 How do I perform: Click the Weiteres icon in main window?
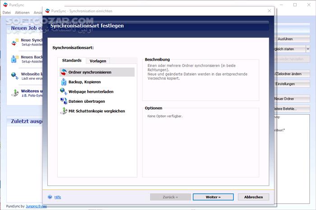[x=15, y=93]
